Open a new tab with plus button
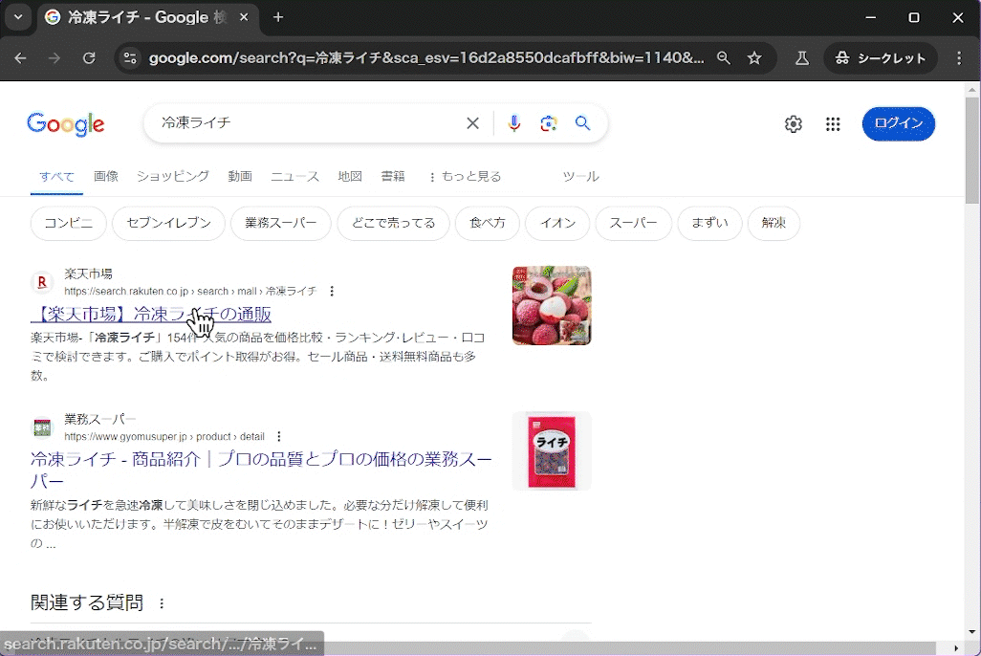This screenshot has width=981, height=656. click(278, 17)
